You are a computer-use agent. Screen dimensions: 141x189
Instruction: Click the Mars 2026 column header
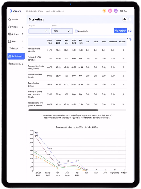point(66,42)
